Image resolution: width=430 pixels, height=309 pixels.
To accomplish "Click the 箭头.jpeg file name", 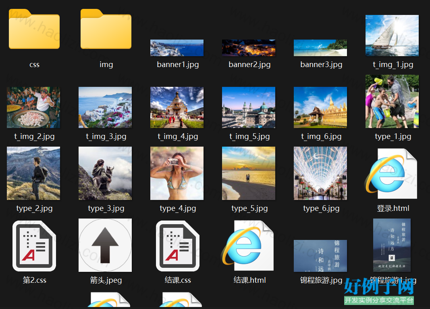I will pos(106,280).
